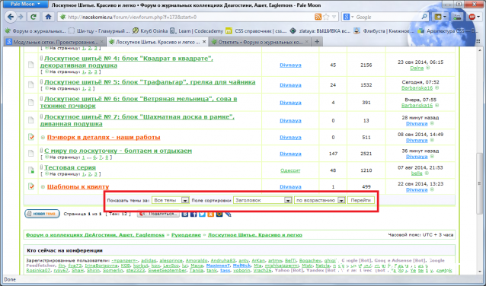Open the 'по возрастанию' sort order dropdown
Image resolution: width=486 pixels, height=286 pixels.
[320, 200]
